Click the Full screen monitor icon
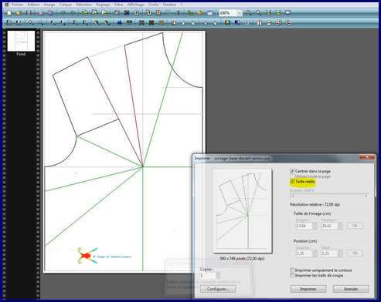The width and height of the screenshot is (381, 302). pos(288,13)
